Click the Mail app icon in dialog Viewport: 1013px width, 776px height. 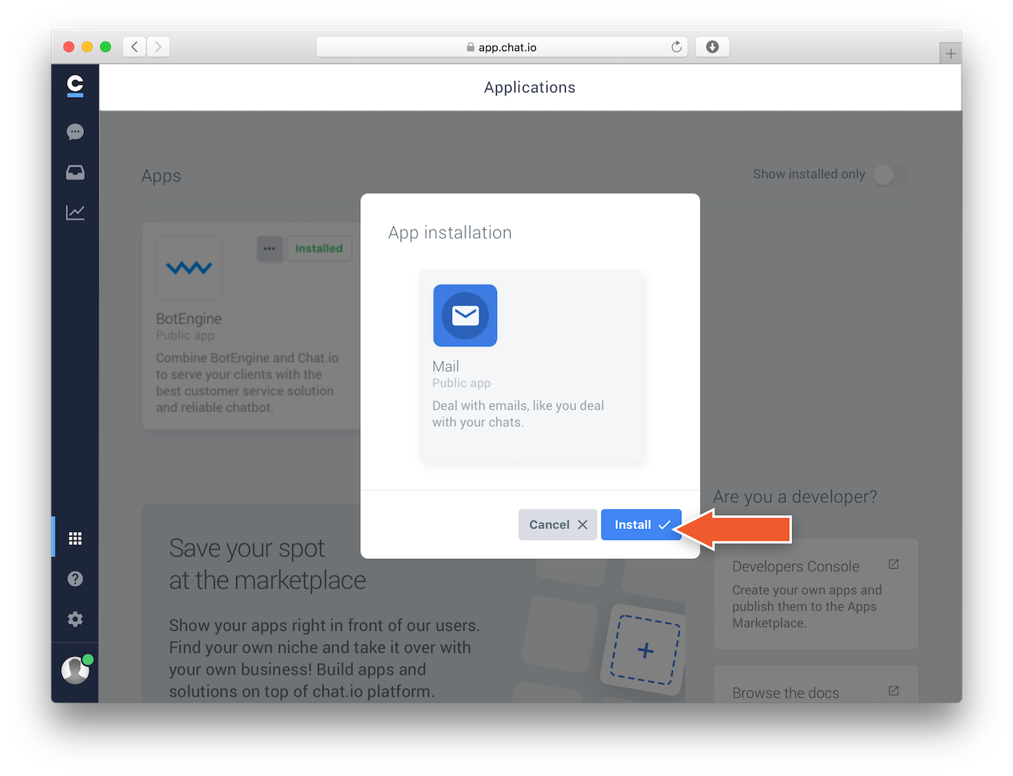[465, 316]
